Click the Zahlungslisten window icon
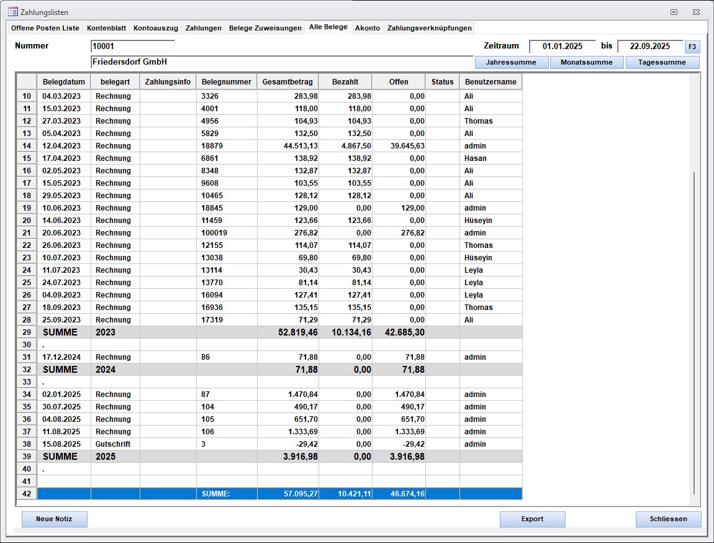This screenshot has width=714, height=543. coord(12,12)
